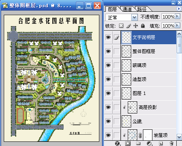This screenshot has height=146, width=182.
Task: Click the mask link chain on 坡屋顶
Action: click(x=140, y=135)
